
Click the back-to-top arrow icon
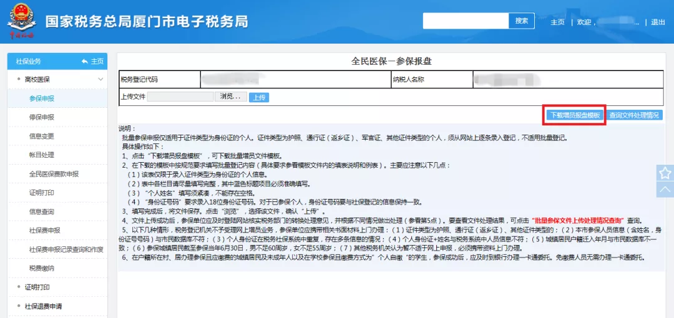[665, 190]
